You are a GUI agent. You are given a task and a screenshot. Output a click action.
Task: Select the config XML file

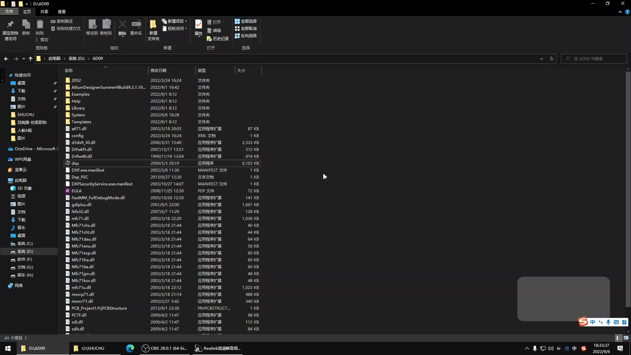click(x=162, y=136)
